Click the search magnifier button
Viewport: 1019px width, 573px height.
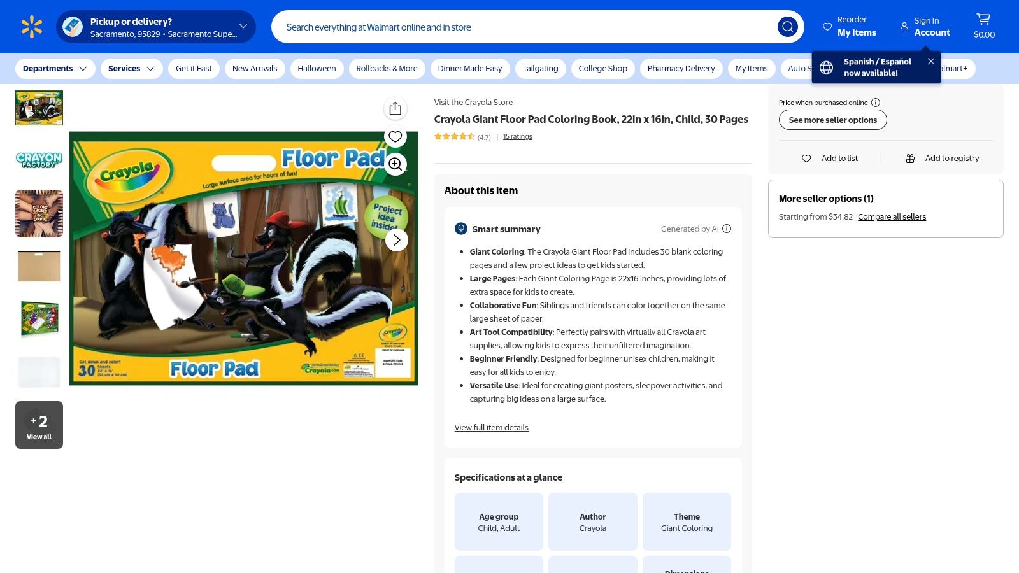788,27
